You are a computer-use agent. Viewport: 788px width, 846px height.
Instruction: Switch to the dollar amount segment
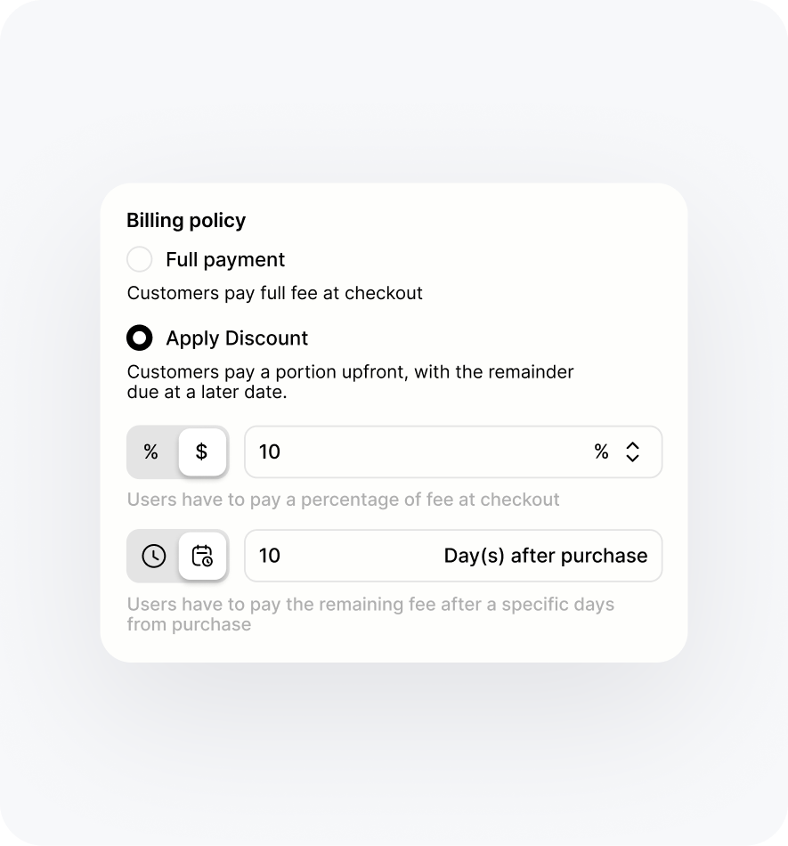pyautogui.click(x=202, y=452)
